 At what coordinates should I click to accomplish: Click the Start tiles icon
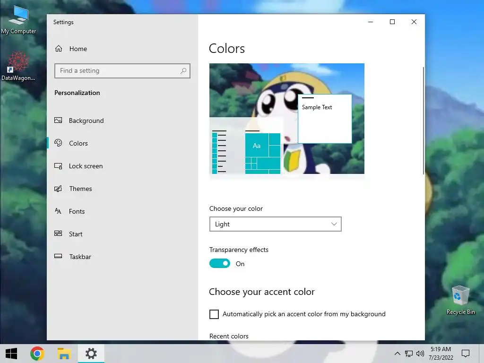point(58,233)
